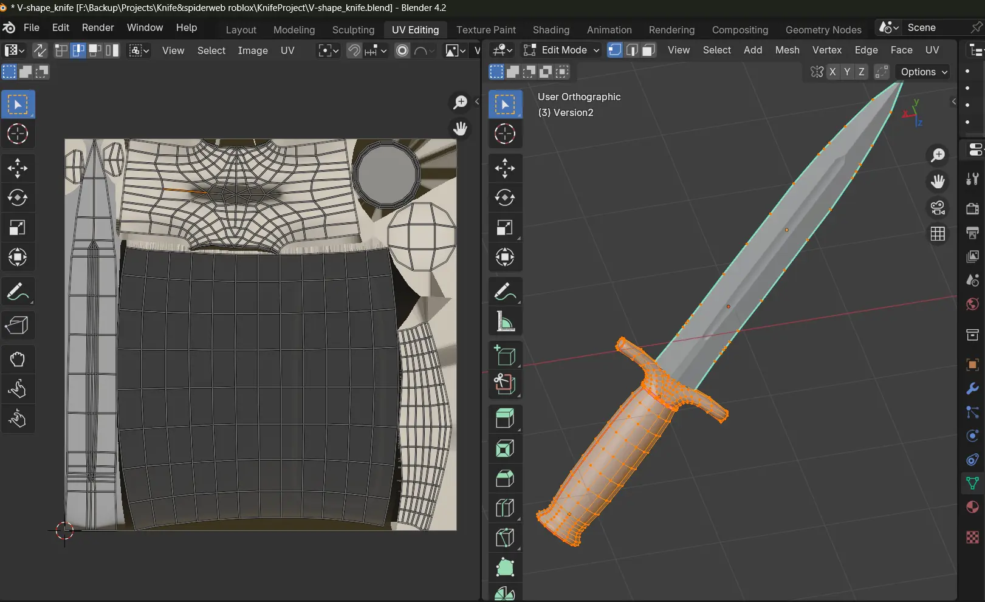Switch to the Texture Paint workspace tab
985x602 pixels.
coord(486,30)
